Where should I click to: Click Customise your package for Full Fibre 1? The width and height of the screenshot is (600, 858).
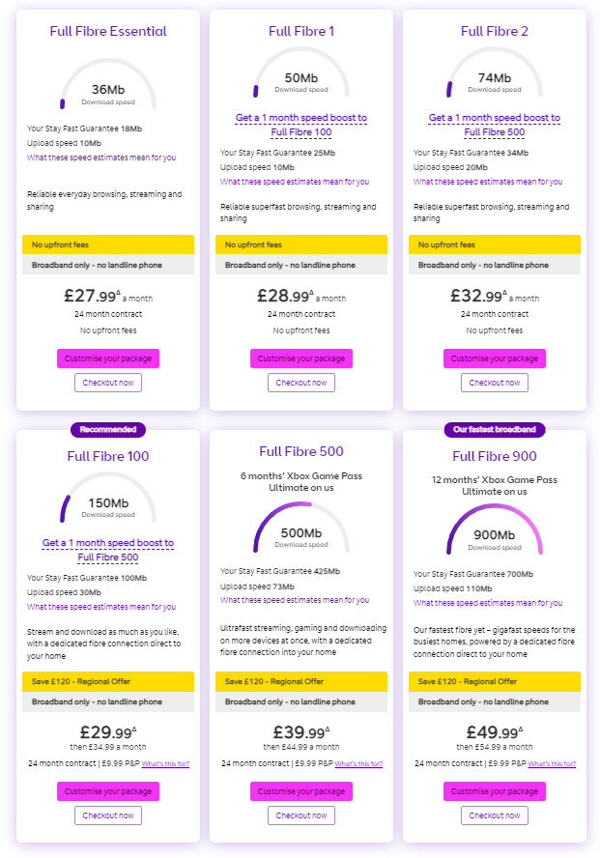301,358
